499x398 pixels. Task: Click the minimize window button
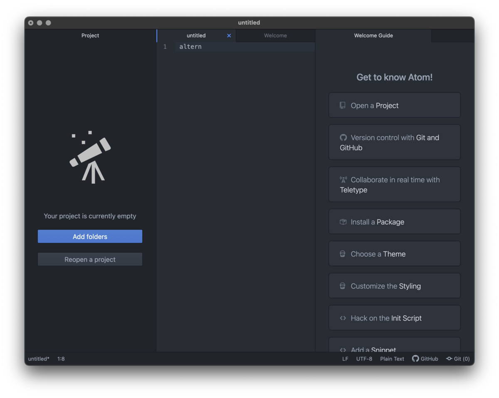click(x=40, y=23)
